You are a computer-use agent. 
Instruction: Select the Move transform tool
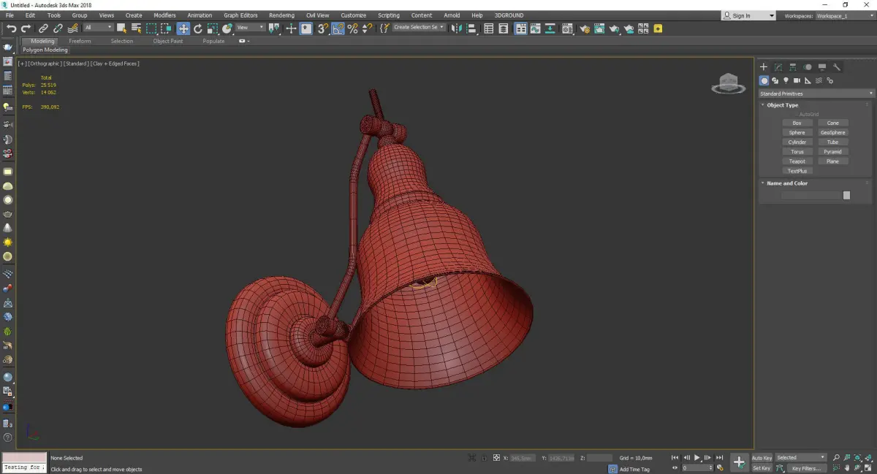(183, 28)
